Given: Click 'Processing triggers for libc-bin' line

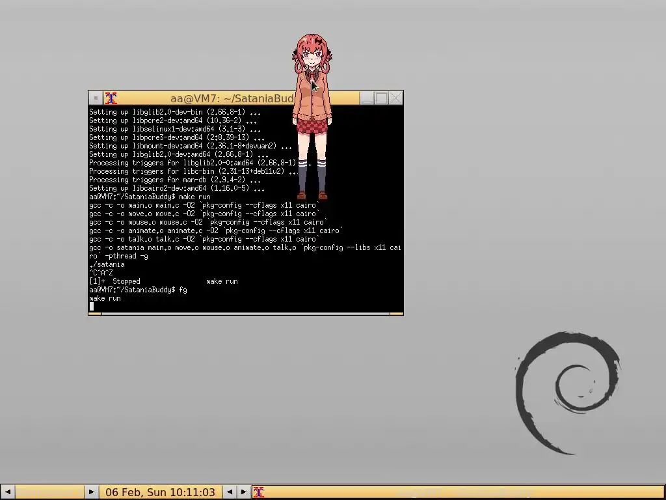Looking at the screenshot, I should [x=194, y=171].
